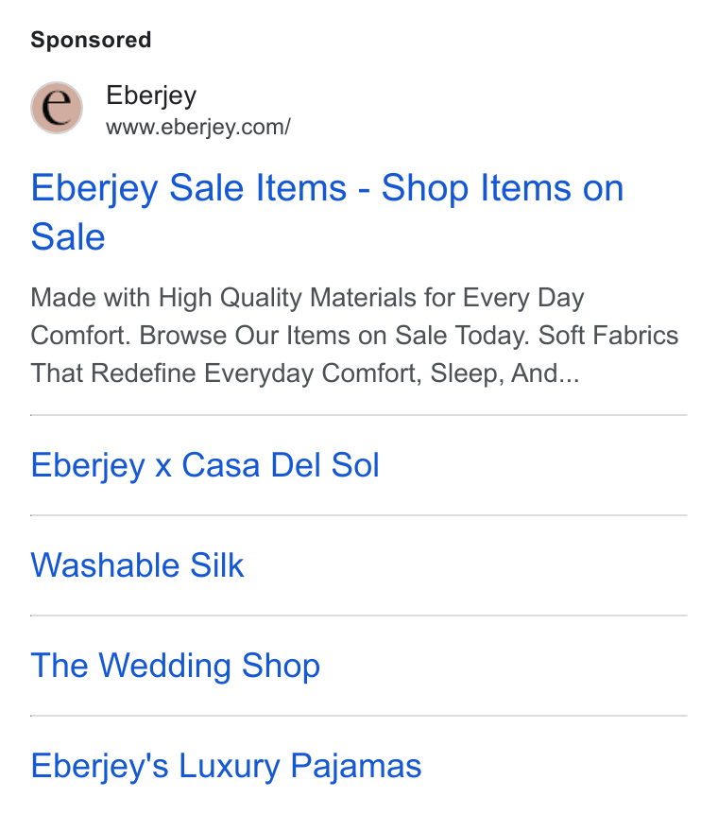The height and width of the screenshot is (815, 718).
Task: Click 'Pajamas' in the last sitelink
Action: (356, 766)
